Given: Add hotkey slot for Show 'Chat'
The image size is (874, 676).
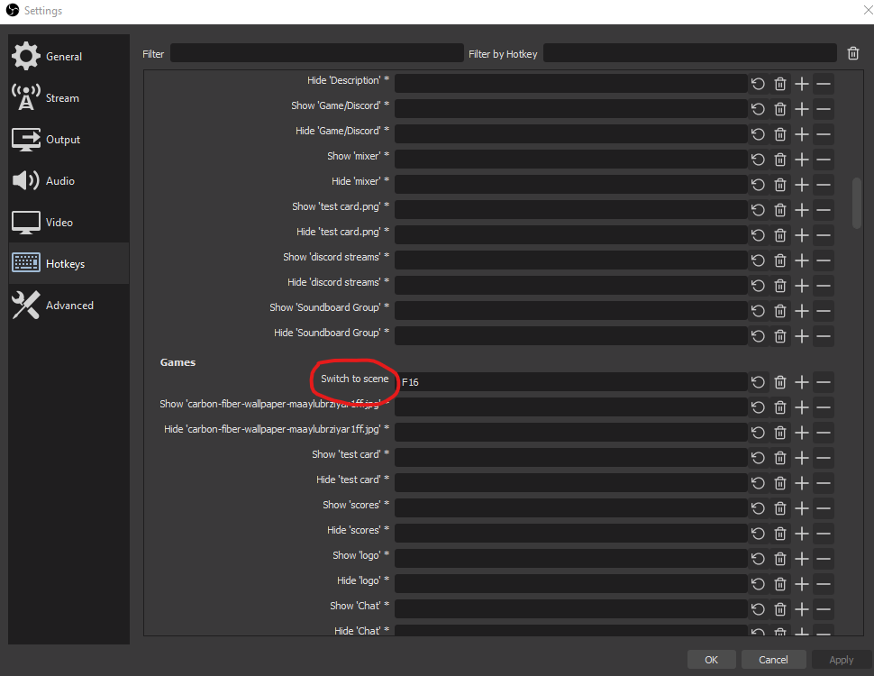Looking at the screenshot, I should tap(802, 609).
